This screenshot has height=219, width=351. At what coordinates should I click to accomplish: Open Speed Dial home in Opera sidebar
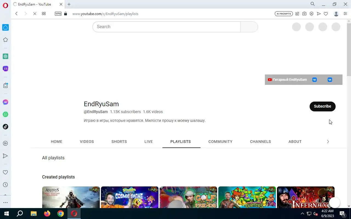pyautogui.click(x=5, y=27)
